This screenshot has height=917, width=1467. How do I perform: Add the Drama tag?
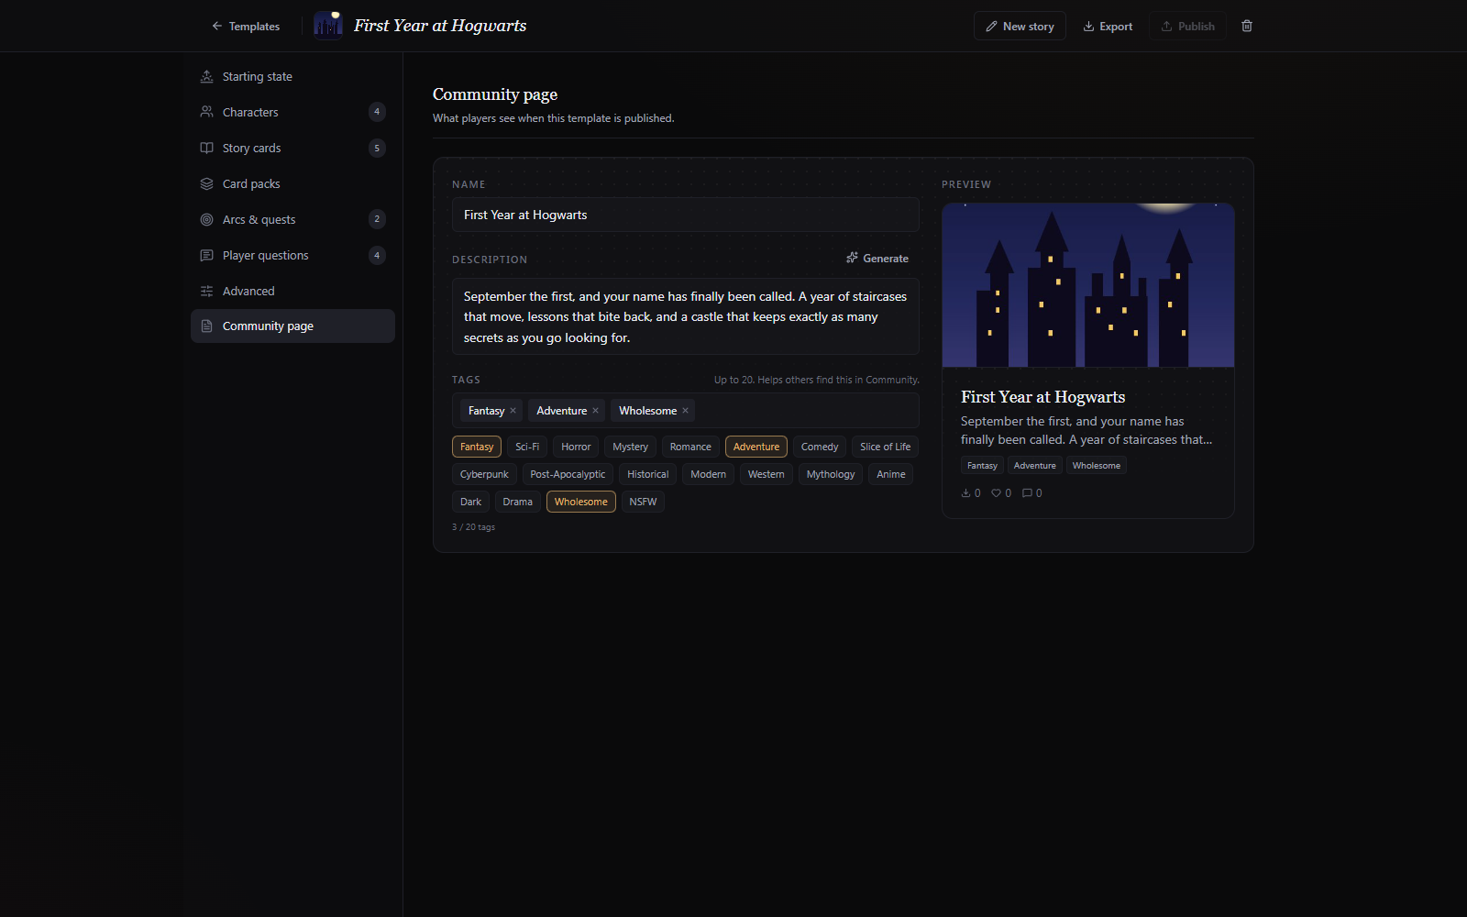tap(517, 502)
